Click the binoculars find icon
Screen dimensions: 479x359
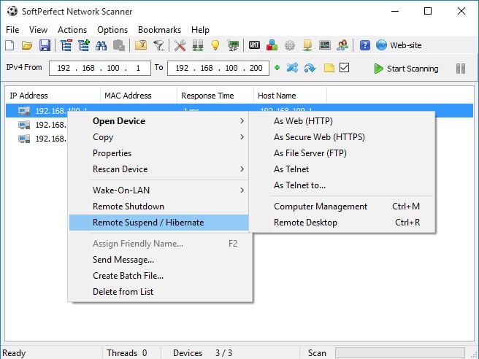(101, 45)
